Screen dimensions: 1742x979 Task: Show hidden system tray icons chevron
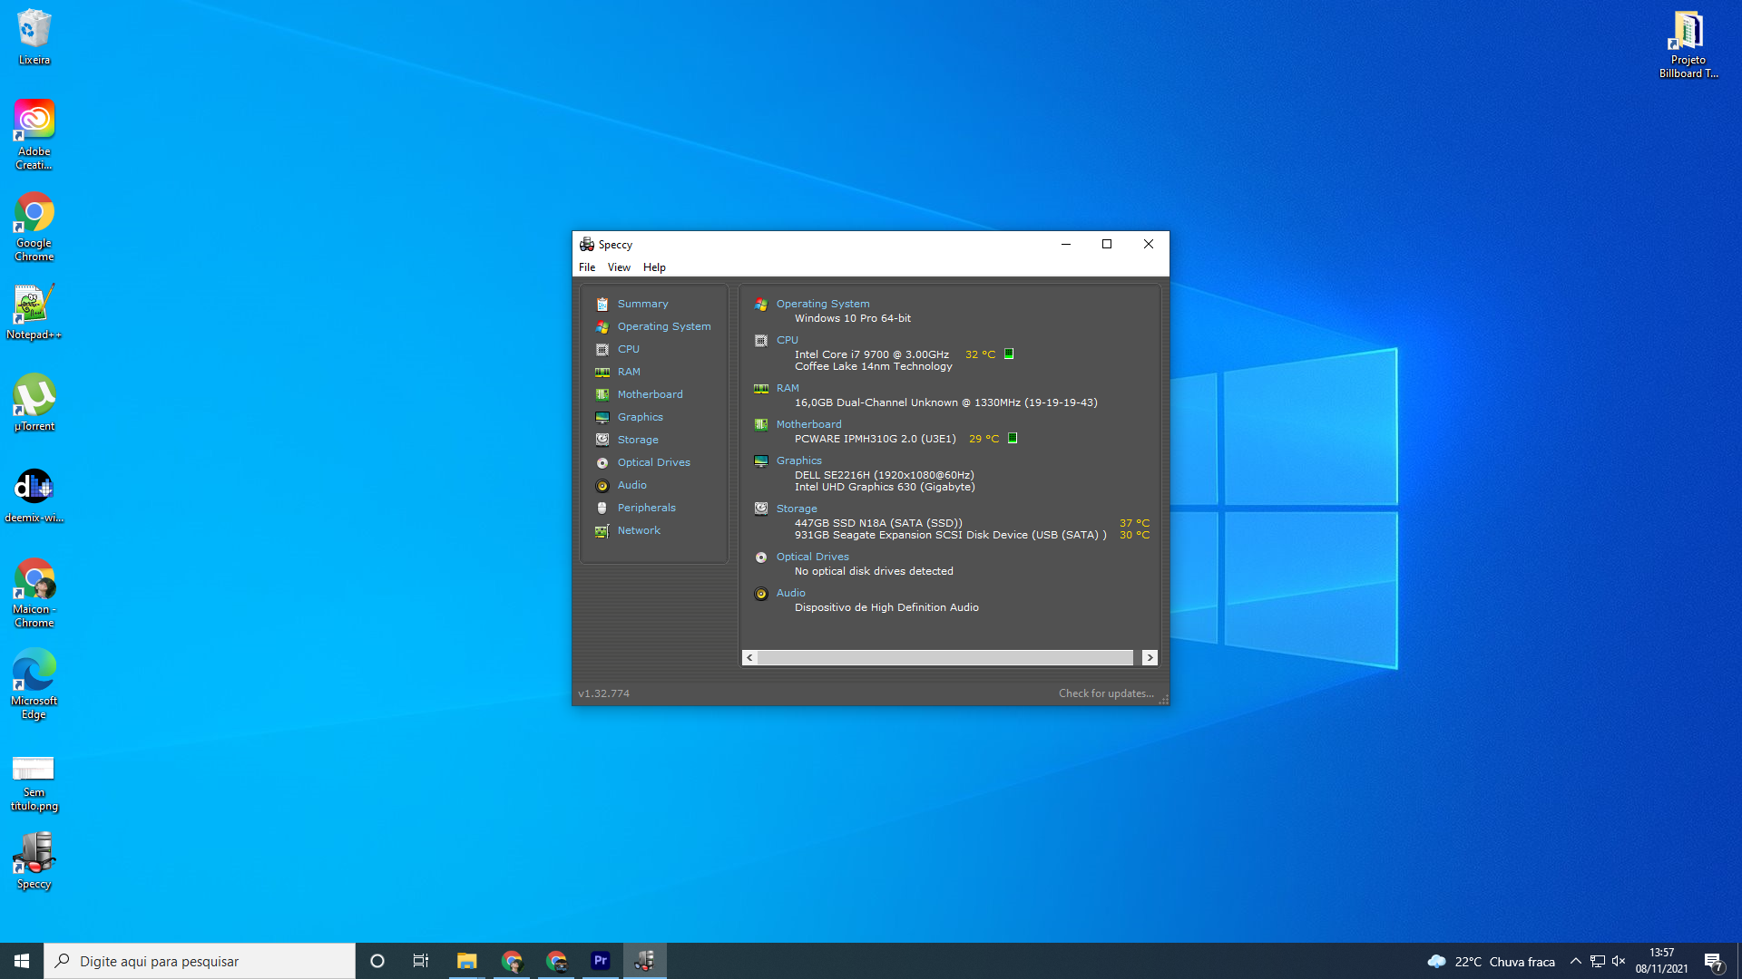(x=1576, y=961)
